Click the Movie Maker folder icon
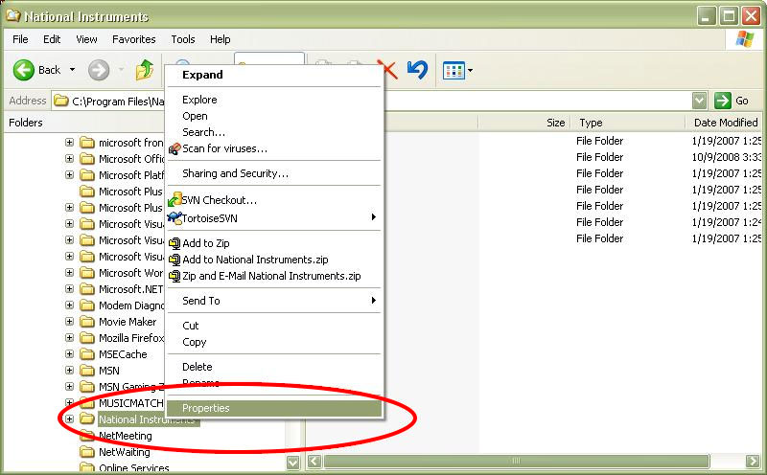 pos(87,322)
